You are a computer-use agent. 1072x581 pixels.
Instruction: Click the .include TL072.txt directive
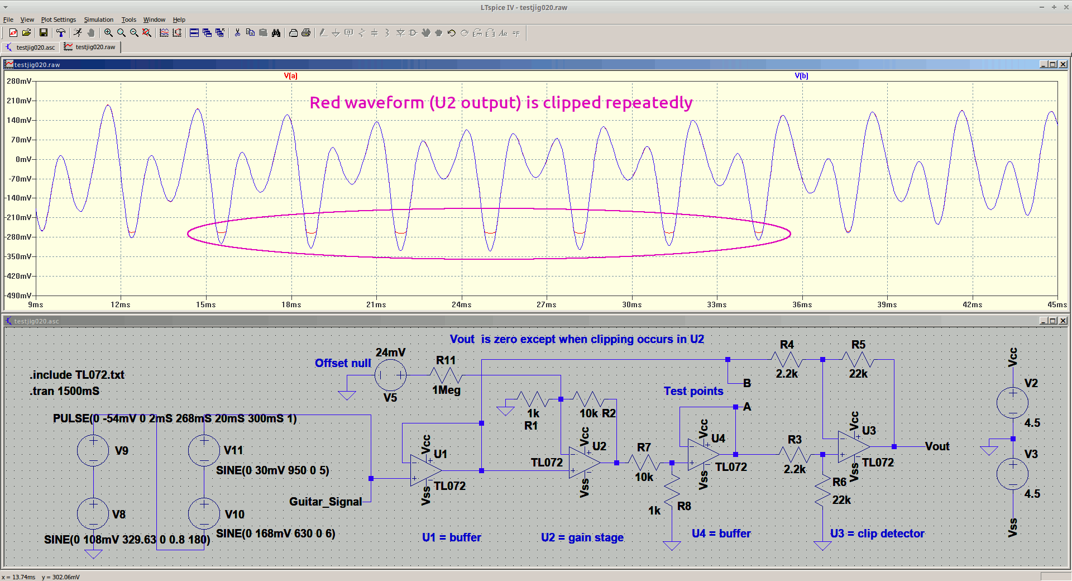(x=77, y=375)
